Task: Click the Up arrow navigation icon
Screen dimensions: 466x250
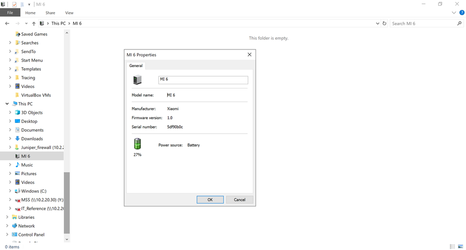Action: pyautogui.click(x=34, y=23)
